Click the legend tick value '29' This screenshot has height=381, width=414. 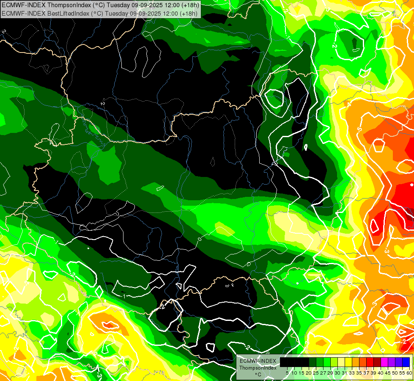click(x=330, y=373)
